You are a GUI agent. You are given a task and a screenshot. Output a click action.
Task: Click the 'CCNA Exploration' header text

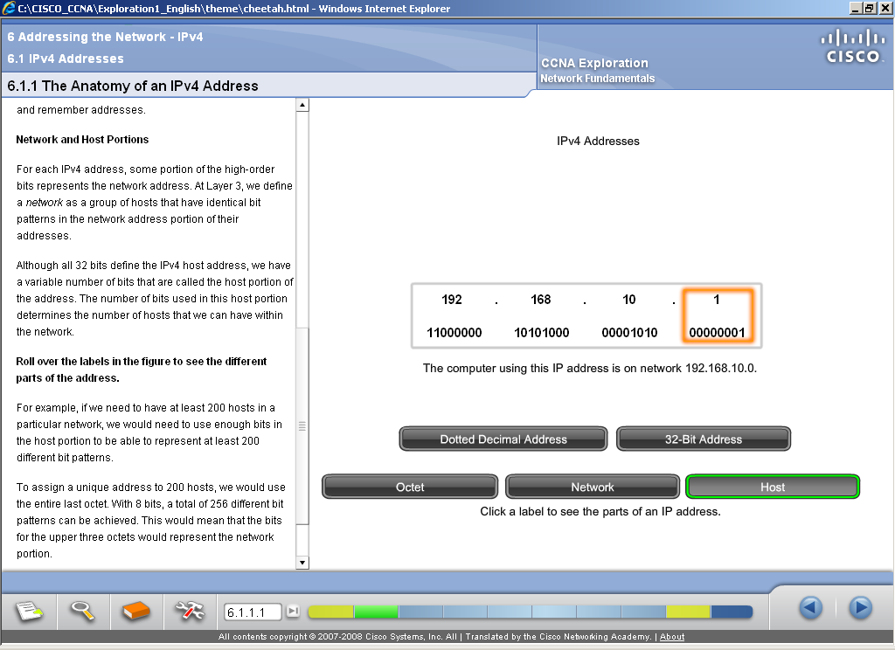click(x=594, y=63)
